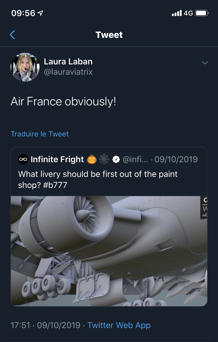Screen dimensions: 218x342
Task: Expand the tweet options chevron
Action: tap(205, 63)
